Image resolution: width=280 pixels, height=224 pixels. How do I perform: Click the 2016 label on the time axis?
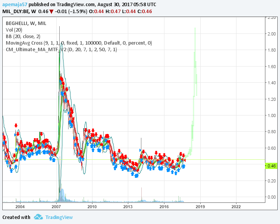pyautogui.click(x=164, y=207)
